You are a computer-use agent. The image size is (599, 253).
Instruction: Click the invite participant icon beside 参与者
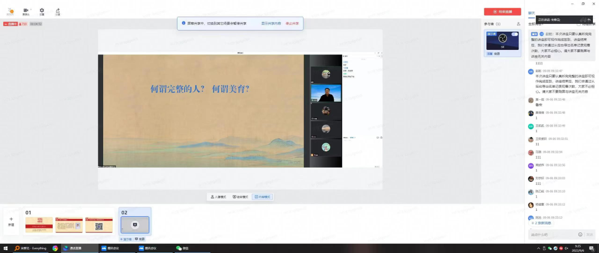[518, 24]
